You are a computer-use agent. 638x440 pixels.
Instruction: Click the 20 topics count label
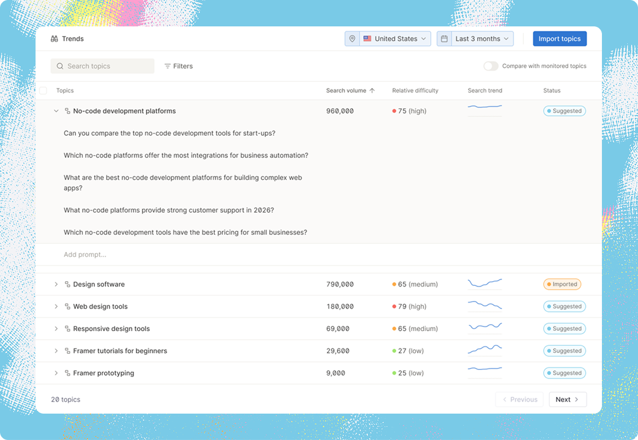point(66,400)
